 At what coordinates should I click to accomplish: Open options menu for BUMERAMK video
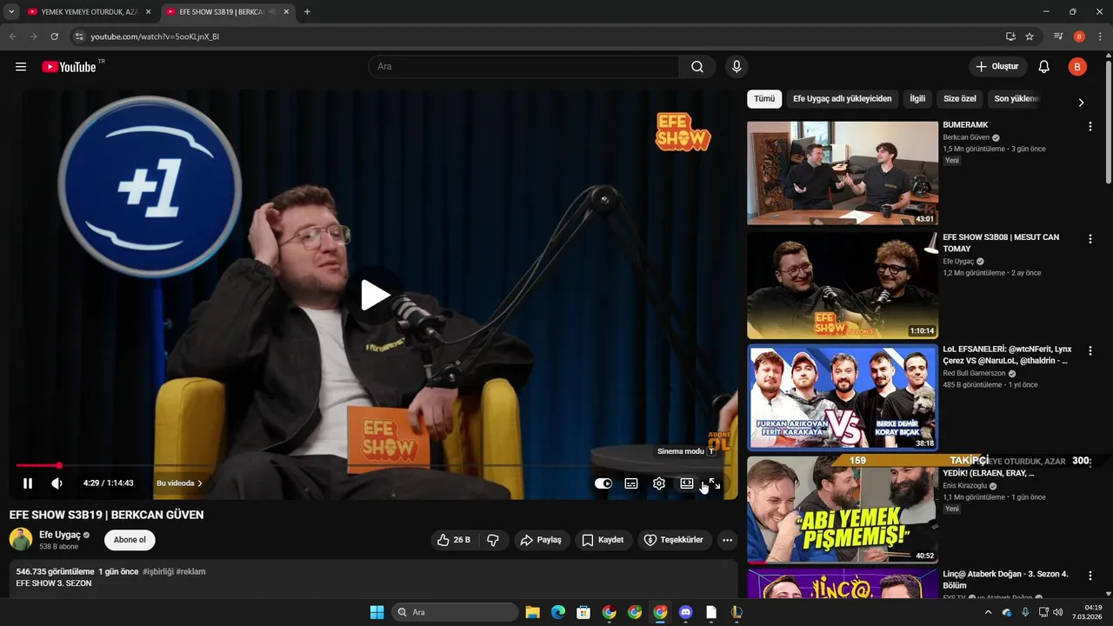(x=1090, y=127)
